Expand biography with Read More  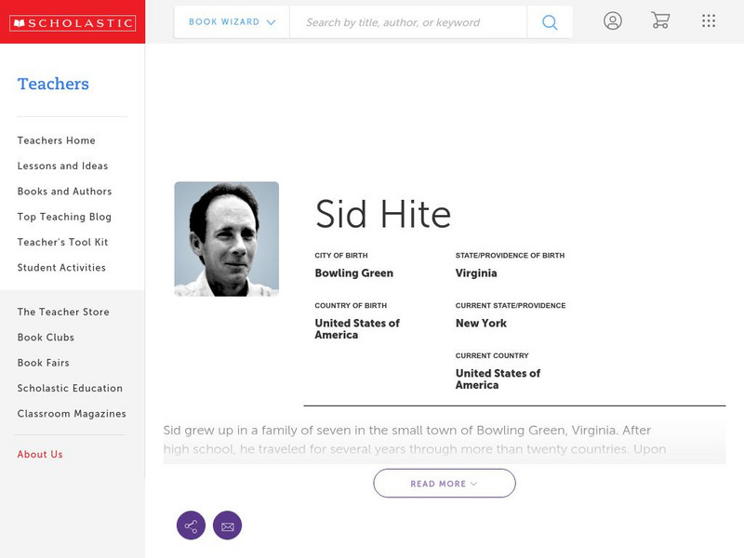tap(445, 484)
